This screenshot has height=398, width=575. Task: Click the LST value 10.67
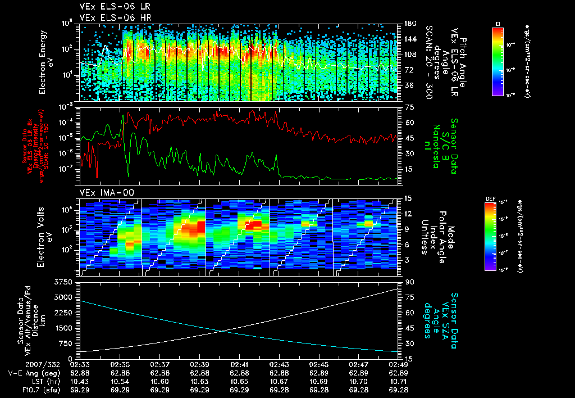(x=279, y=382)
